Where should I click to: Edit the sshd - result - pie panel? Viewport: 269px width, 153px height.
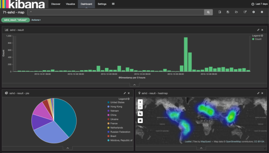[x=125, y=93]
